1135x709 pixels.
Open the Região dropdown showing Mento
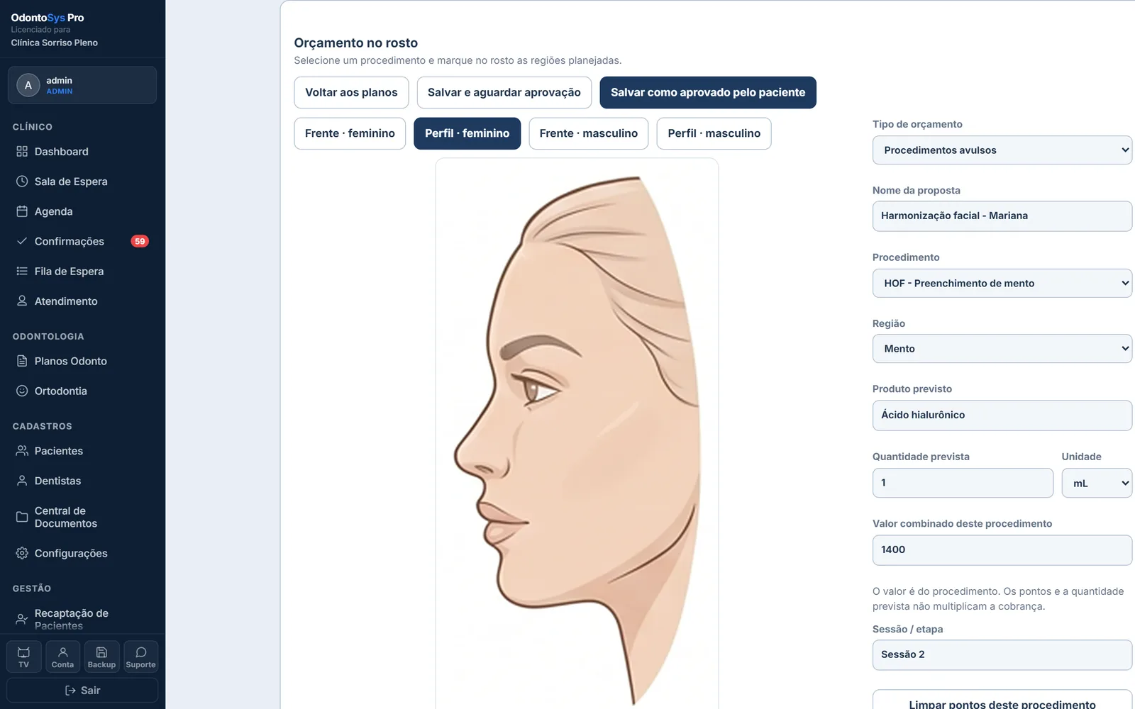(x=1002, y=349)
